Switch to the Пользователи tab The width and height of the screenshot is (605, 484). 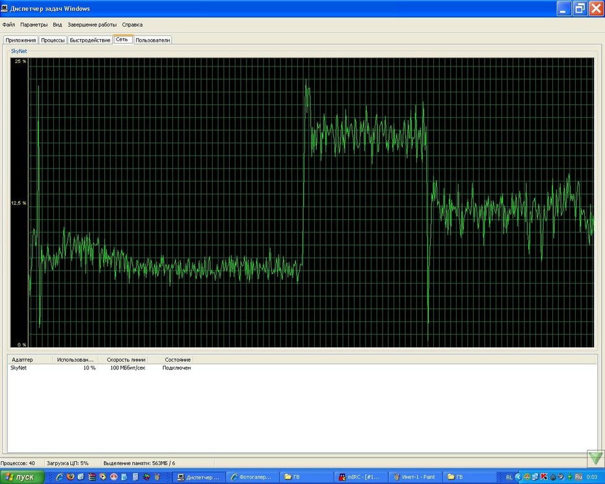click(x=153, y=40)
